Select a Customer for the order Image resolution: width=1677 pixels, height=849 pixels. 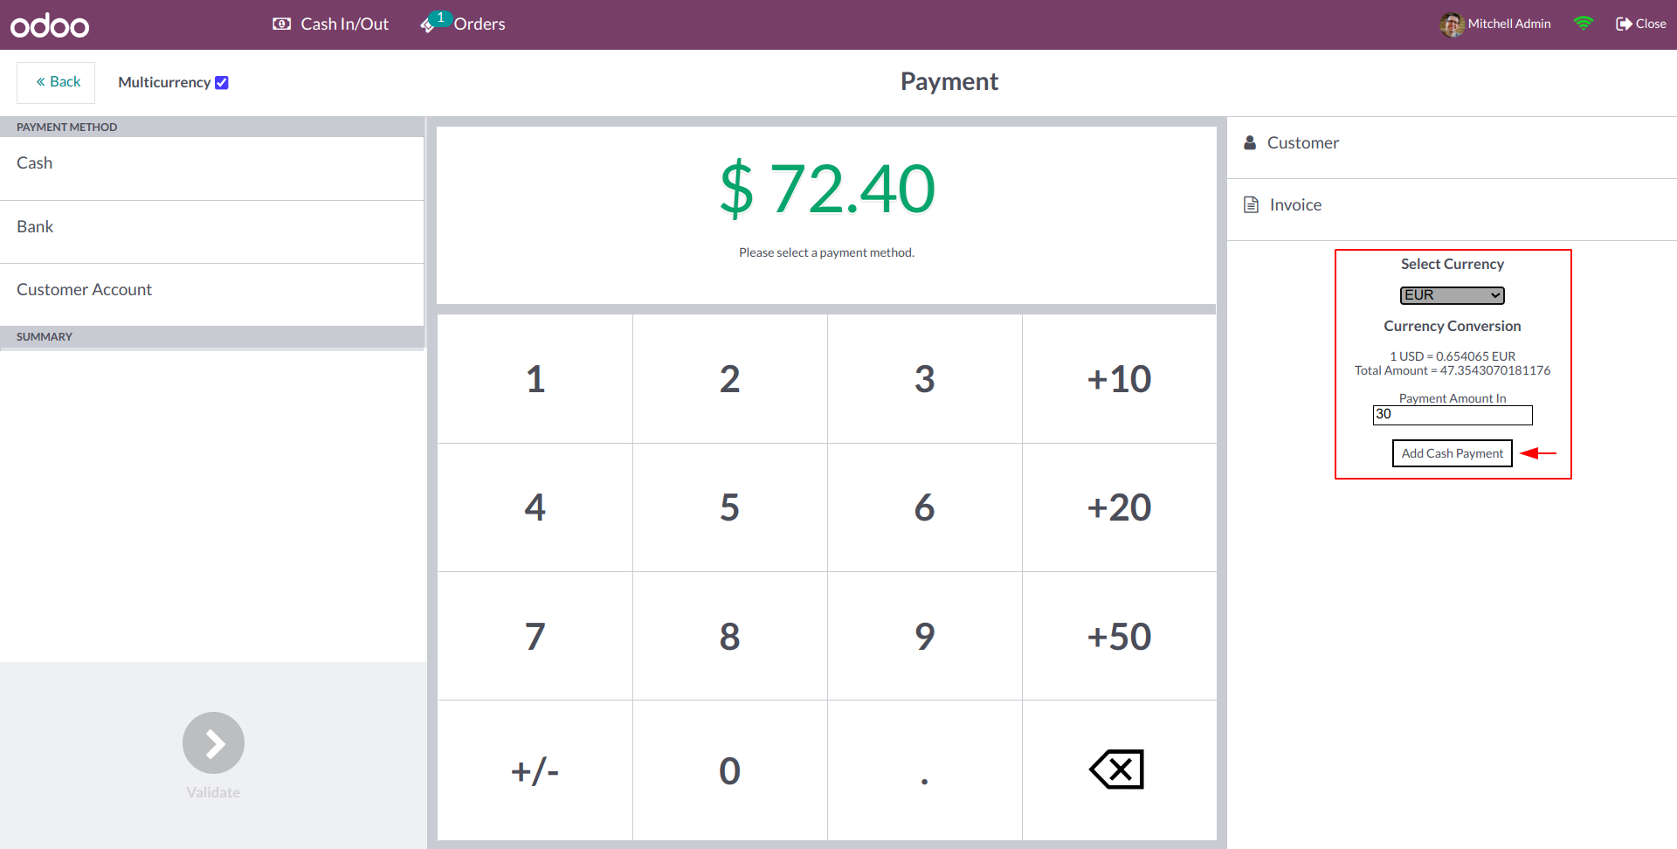coord(1301,143)
